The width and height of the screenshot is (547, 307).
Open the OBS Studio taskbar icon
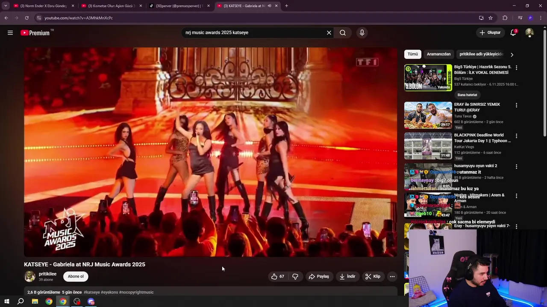[x=77, y=301]
